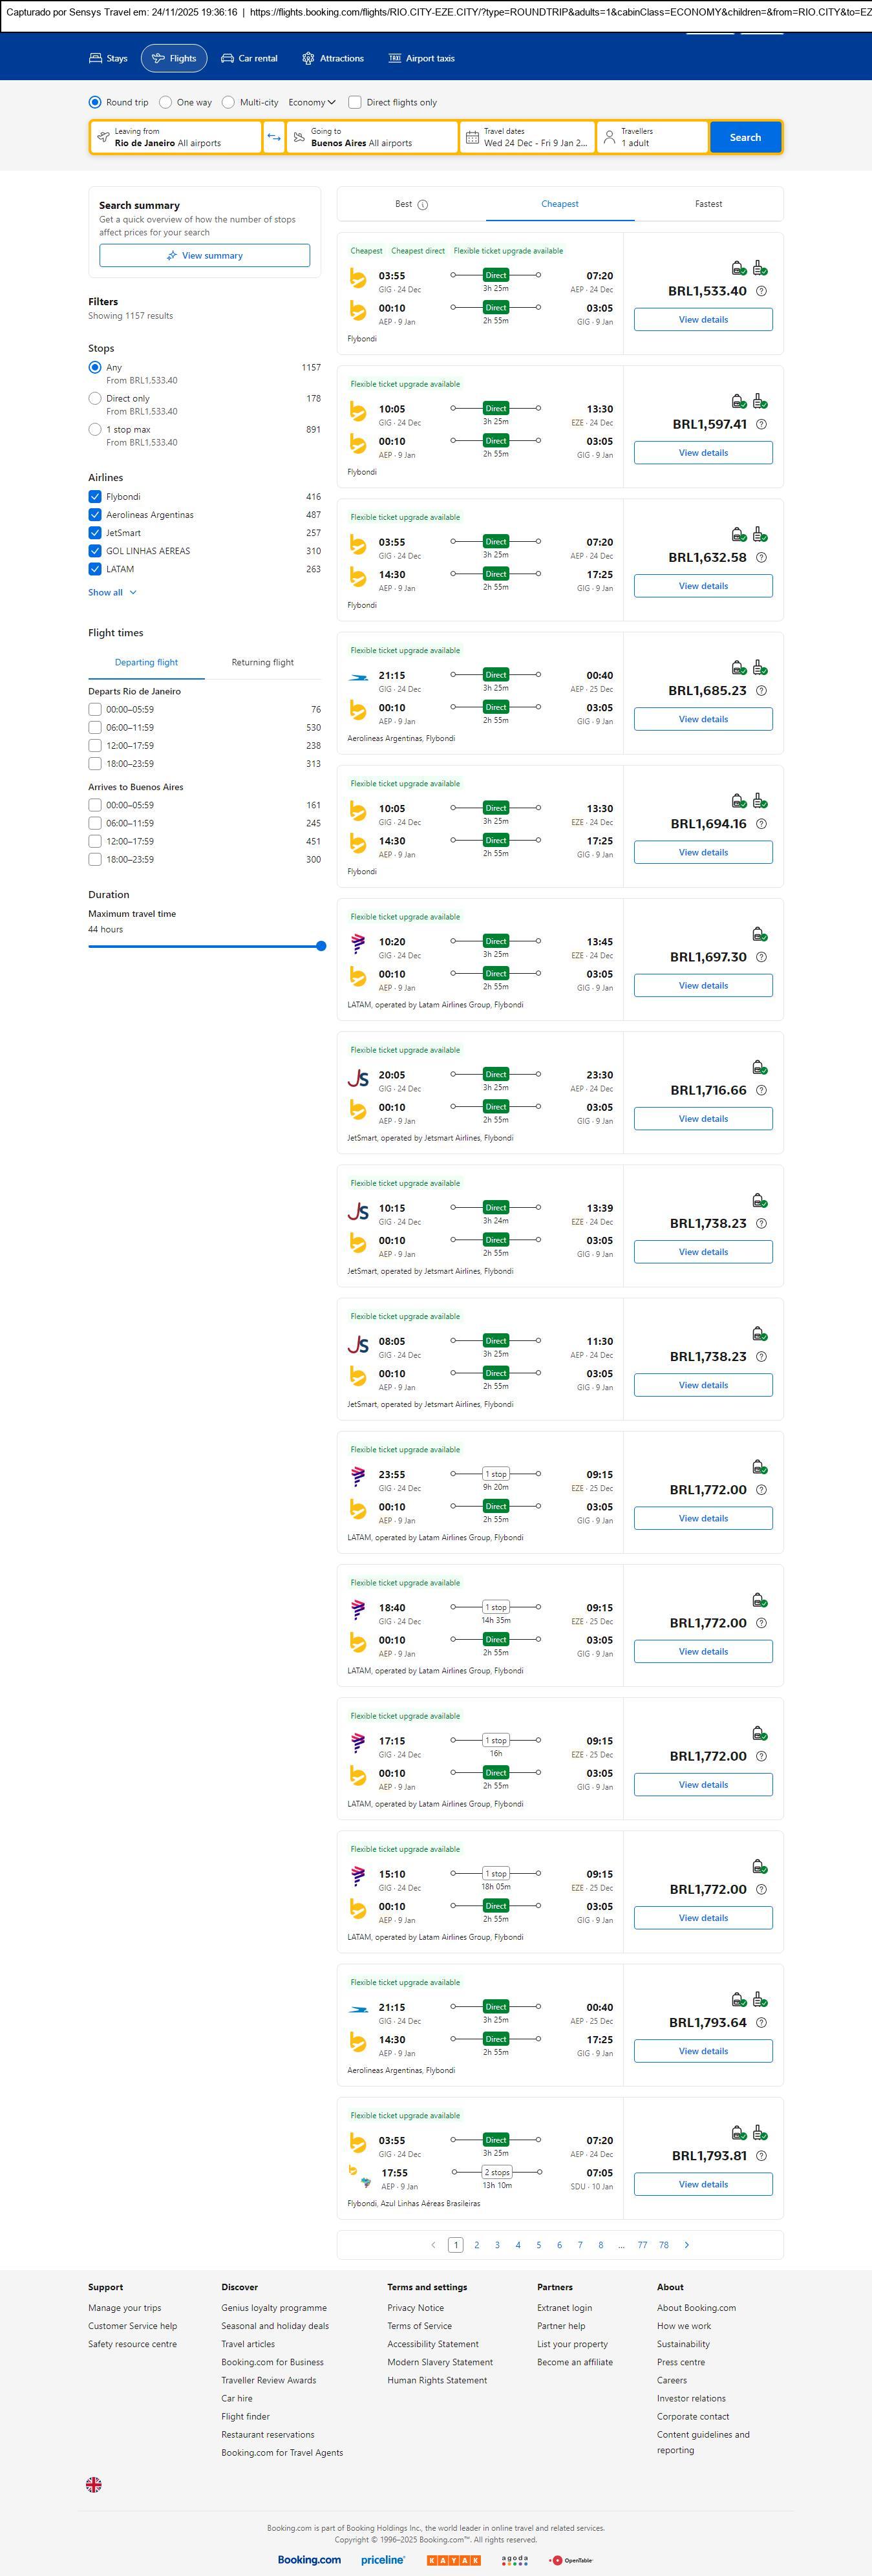The height and width of the screenshot is (2576, 872).
Task: Click the Maximum travel time slider handle
Action: [321, 946]
